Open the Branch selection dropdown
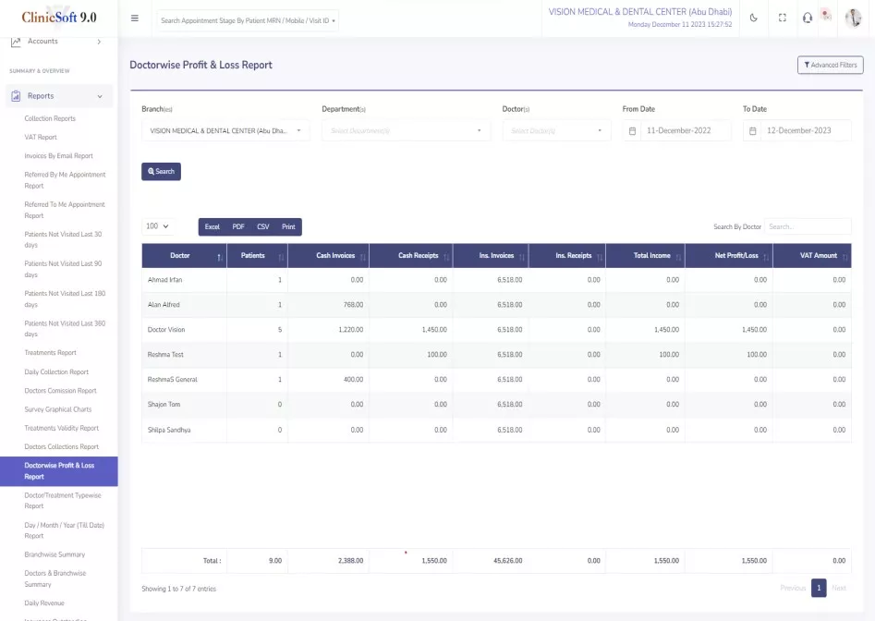The height and width of the screenshot is (621, 875). [225, 131]
